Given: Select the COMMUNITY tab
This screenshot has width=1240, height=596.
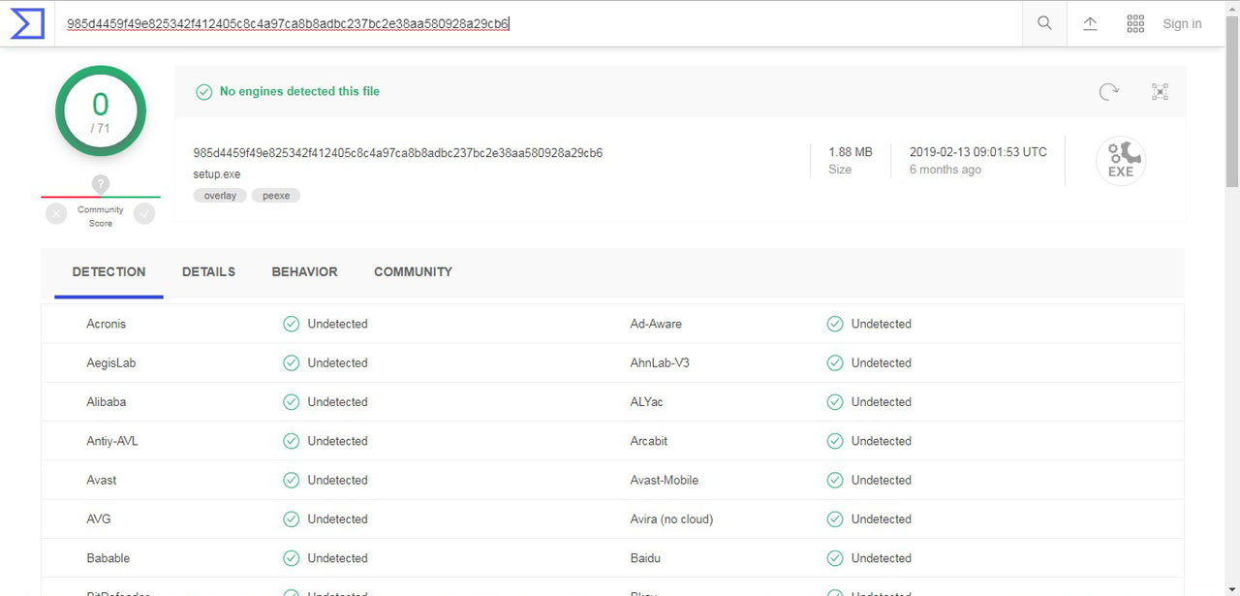Looking at the screenshot, I should (413, 272).
